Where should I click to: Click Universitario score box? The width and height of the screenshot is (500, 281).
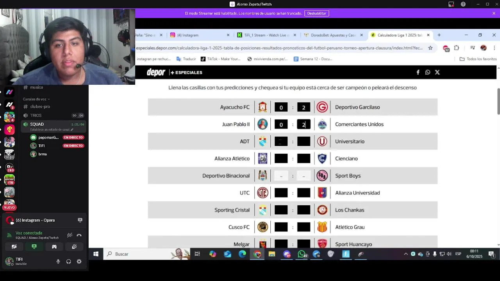(x=304, y=142)
